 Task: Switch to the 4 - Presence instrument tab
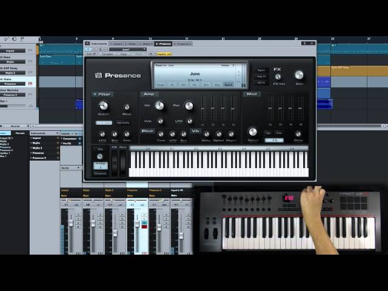(163, 44)
